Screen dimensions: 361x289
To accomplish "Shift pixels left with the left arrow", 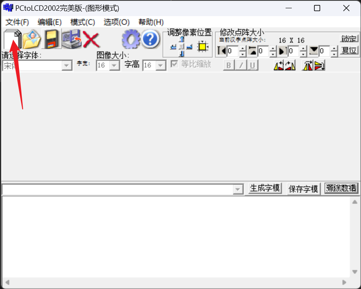I will (173, 47).
